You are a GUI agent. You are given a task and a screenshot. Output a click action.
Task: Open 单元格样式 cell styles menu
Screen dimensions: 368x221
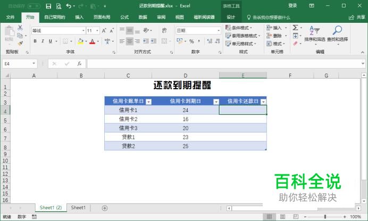click(240, 44)
